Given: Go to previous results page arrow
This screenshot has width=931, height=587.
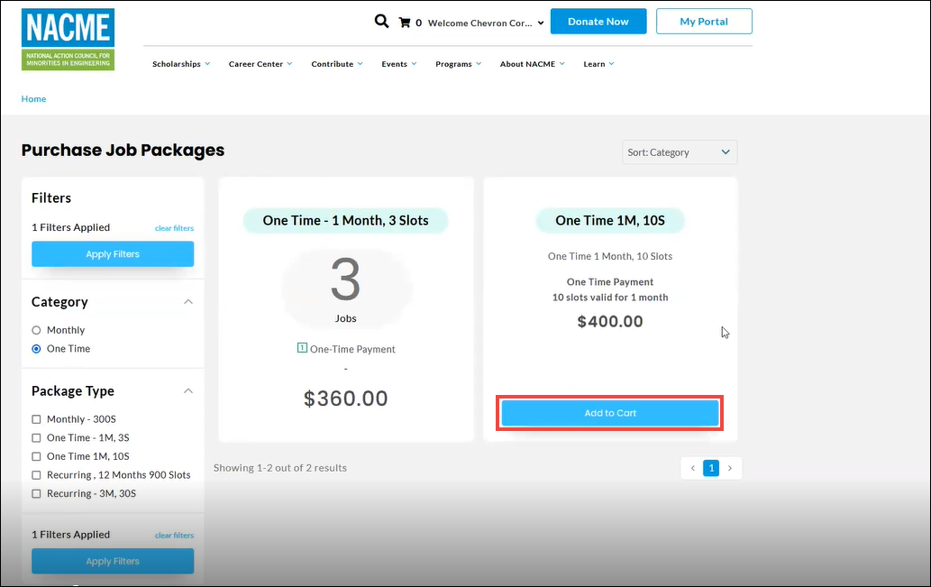Looking at the screenshot, I should coord(692,468).
